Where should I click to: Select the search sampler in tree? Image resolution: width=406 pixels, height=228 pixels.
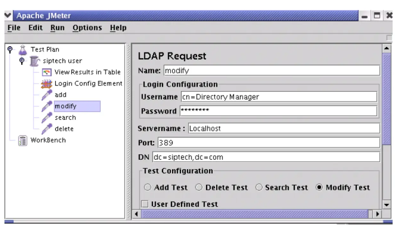tap(65, 117)
